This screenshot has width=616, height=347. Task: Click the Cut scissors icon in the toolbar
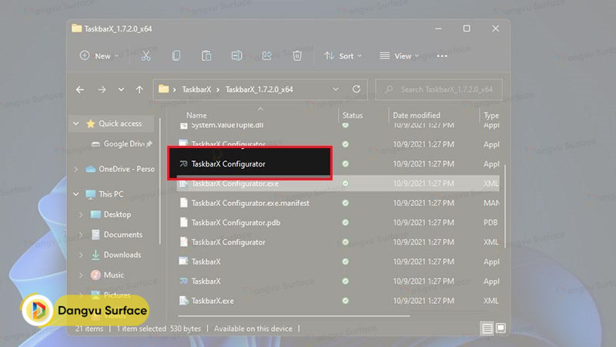146,56
